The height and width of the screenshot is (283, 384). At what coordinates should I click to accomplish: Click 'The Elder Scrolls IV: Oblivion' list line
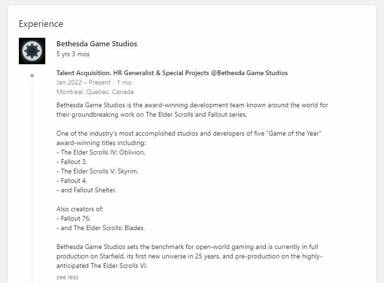[101, 152]
